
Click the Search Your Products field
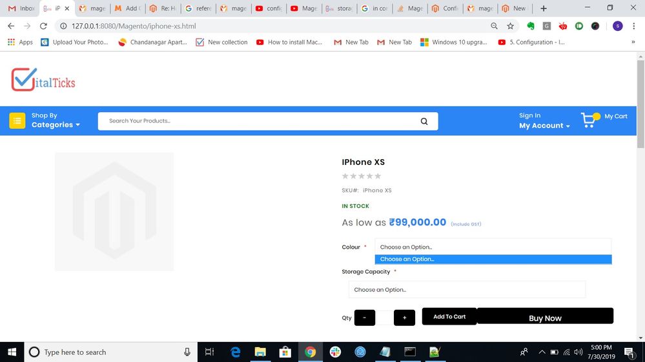pos(258,121)
